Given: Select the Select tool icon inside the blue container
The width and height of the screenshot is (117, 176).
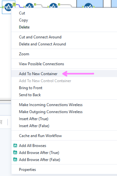Looking at the screenshot, I should click(88, 5).
